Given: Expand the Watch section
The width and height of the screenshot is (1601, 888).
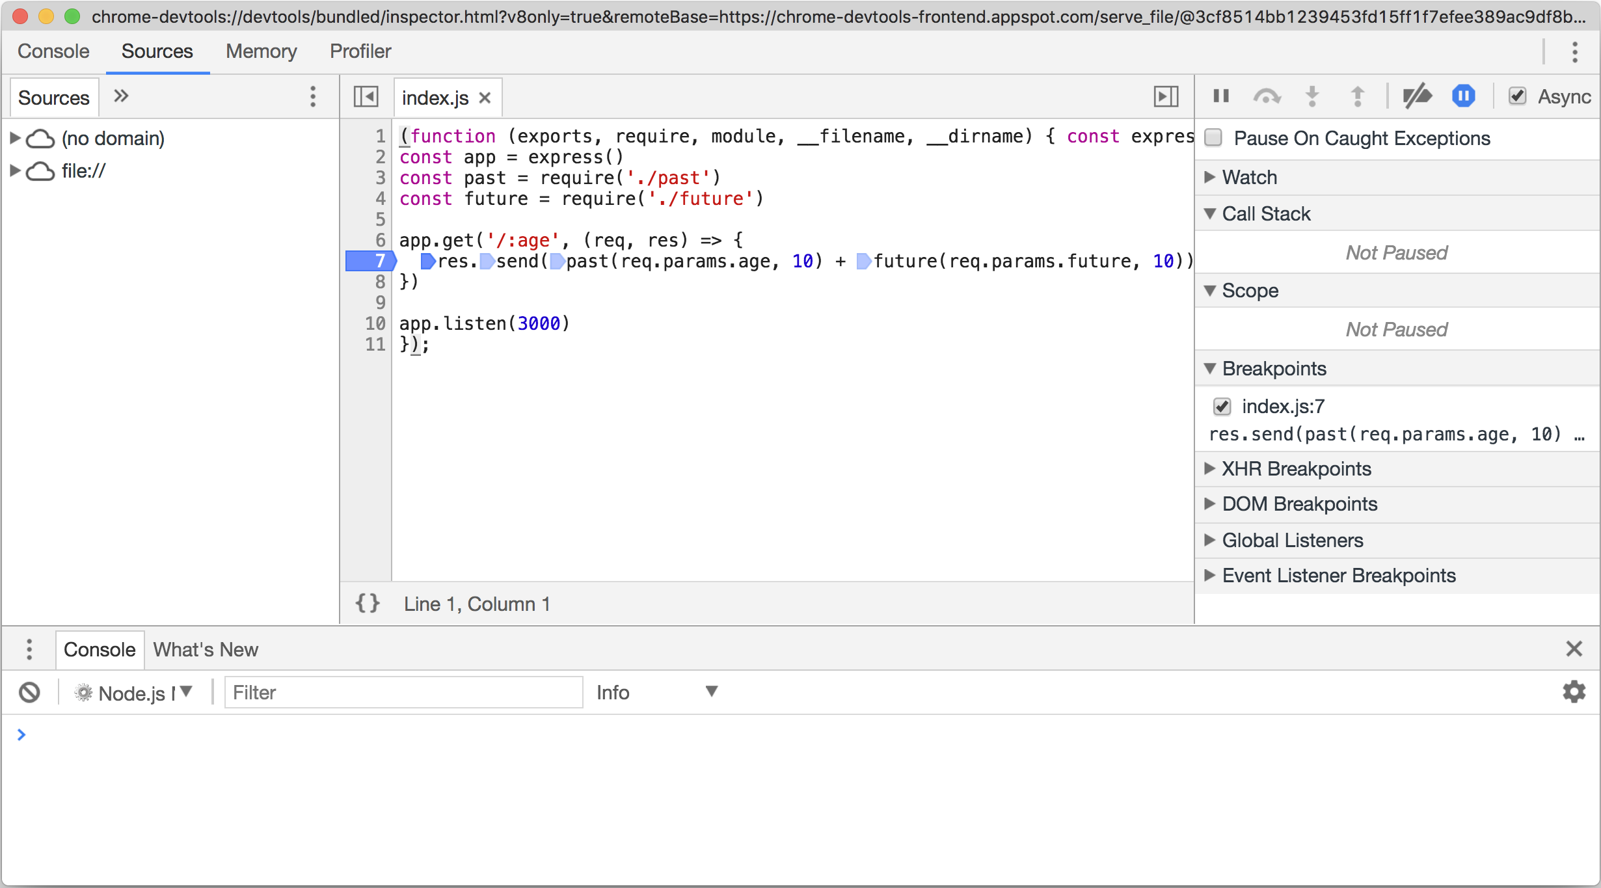Looking at the screenshot, I should [x=1209, y=177].
